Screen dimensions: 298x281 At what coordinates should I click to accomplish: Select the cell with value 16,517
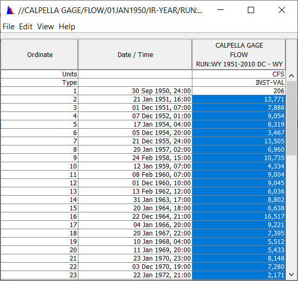tap(239, 217)
